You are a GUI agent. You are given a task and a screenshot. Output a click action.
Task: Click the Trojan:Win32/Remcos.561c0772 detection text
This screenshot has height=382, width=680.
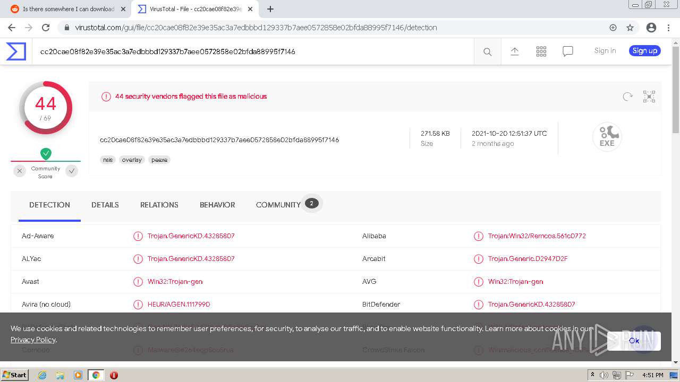tap(537, 236)
